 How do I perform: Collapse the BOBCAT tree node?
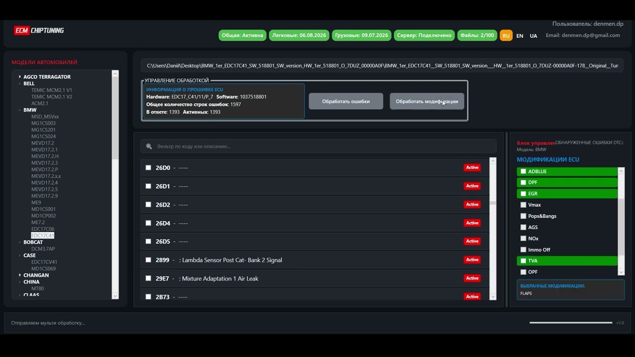[x=20, y=242]
